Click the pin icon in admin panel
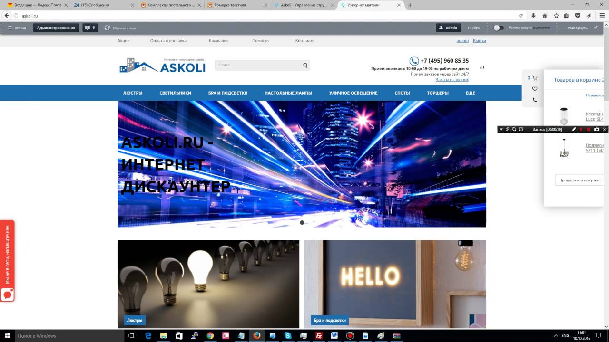 point(596,28)
